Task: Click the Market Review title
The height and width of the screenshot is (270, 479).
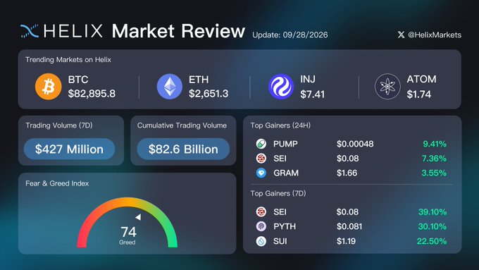Action: click(x=178, y=31)
